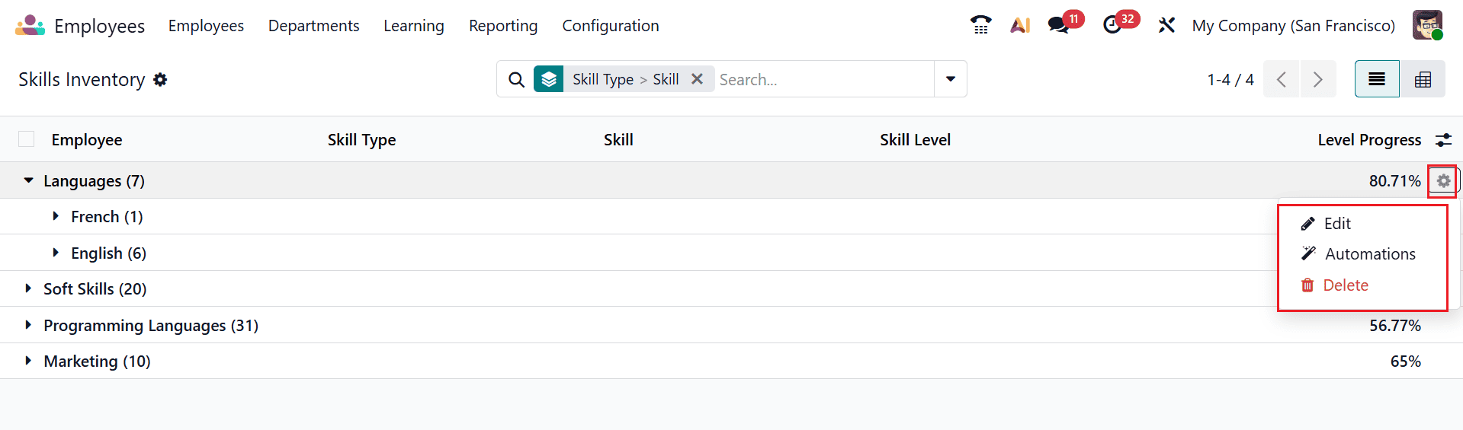Expand the Marketing group

coord(28,361)
